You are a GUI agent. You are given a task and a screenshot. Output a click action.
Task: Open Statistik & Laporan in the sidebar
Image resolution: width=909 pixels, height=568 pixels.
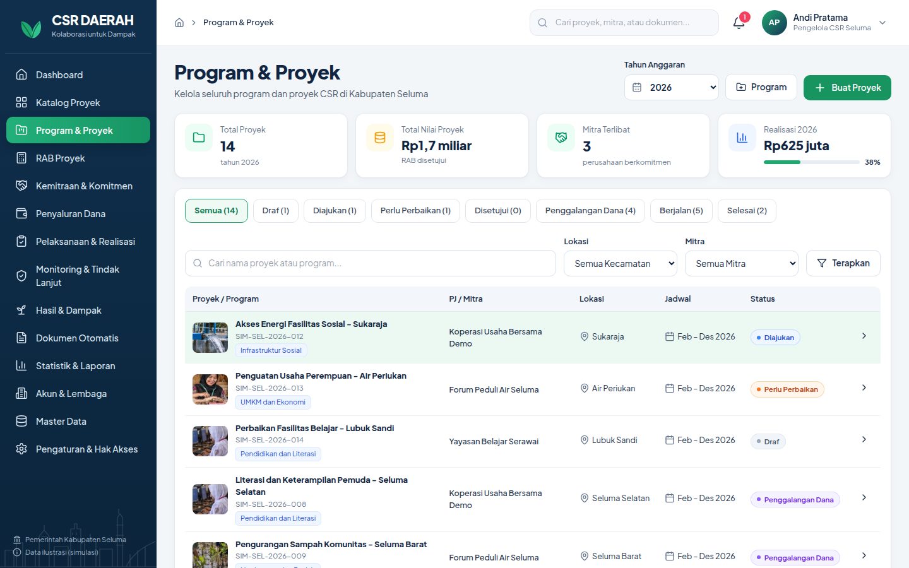coord(78,365)
